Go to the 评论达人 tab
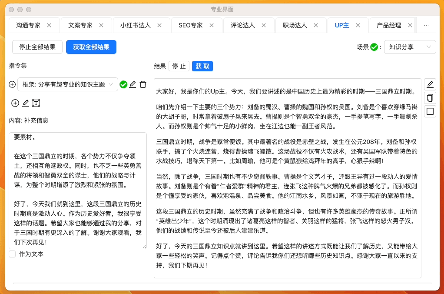444x294 pixels. [x=243, y=25]
